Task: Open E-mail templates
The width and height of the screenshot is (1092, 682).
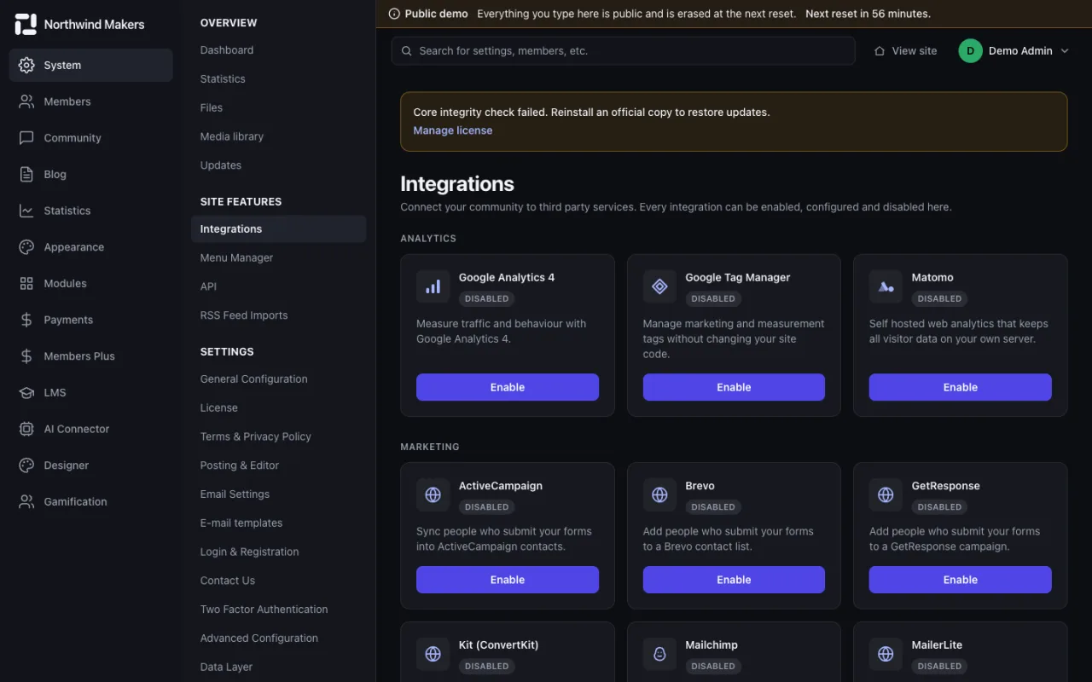Action: [241, 523]
